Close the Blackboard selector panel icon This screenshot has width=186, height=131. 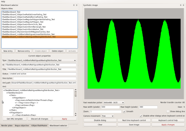coord(77,5)
